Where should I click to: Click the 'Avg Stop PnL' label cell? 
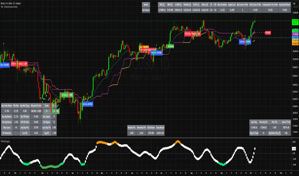coord(25,128)
